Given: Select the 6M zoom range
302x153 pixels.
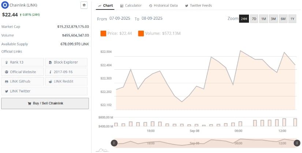Looking at the screenshot, I should click(283, 19).
